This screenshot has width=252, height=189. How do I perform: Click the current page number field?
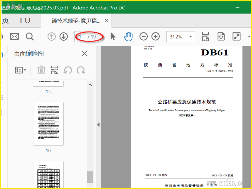80,37
